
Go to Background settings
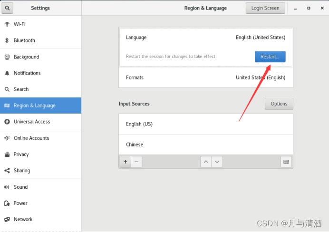tap(41, 57)
